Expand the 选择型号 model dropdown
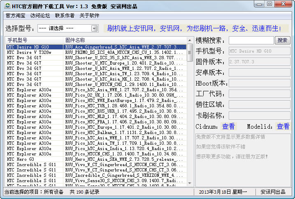Image resolution: width=295 pixels, height=199 pixels. coord(95,28)
